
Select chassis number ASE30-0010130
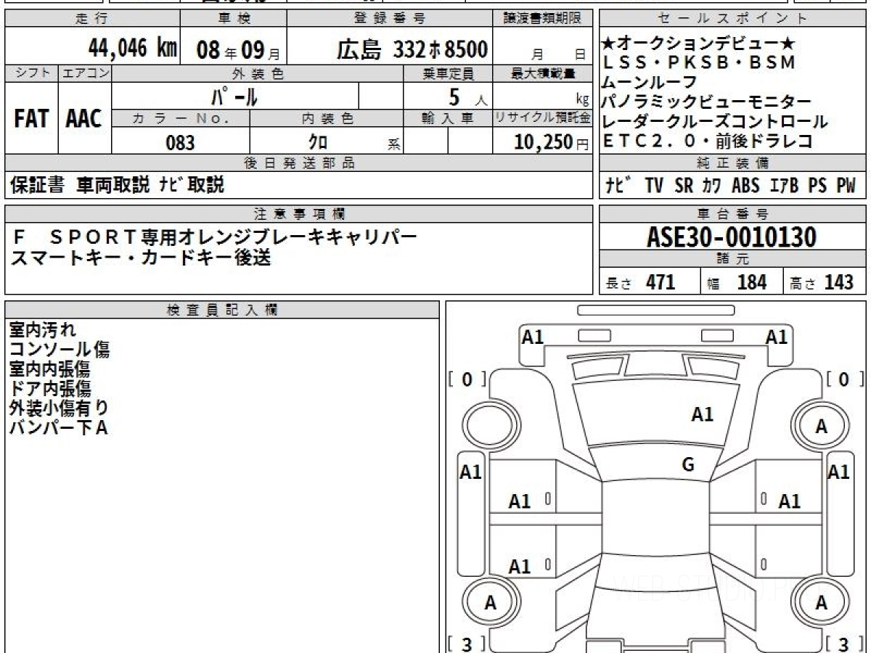pyautogui.click(x=732, y=237)
